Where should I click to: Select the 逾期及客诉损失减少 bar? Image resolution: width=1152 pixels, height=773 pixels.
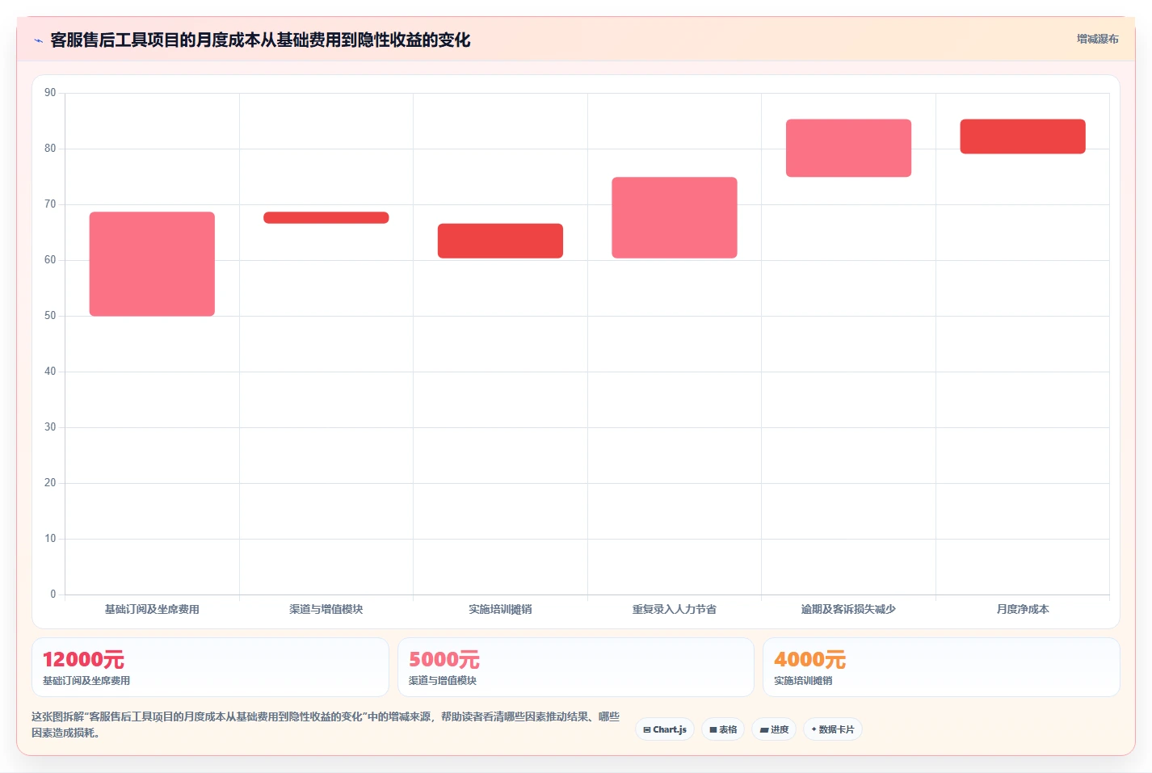click(x=848, y=148)
